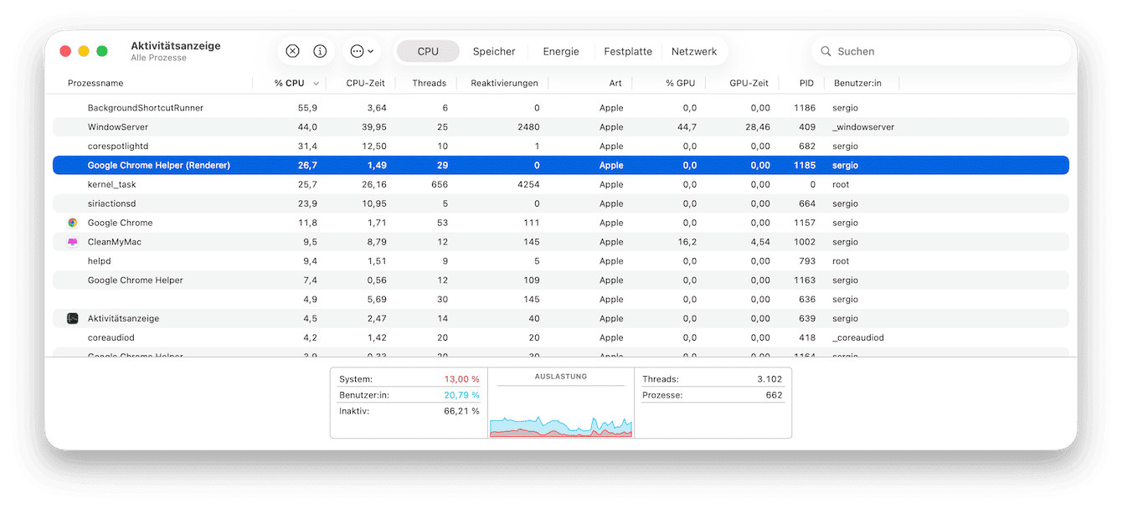The image size is (1122, 509).
Task: Click the stop process (X) toolbar icon
Action: 292,51
